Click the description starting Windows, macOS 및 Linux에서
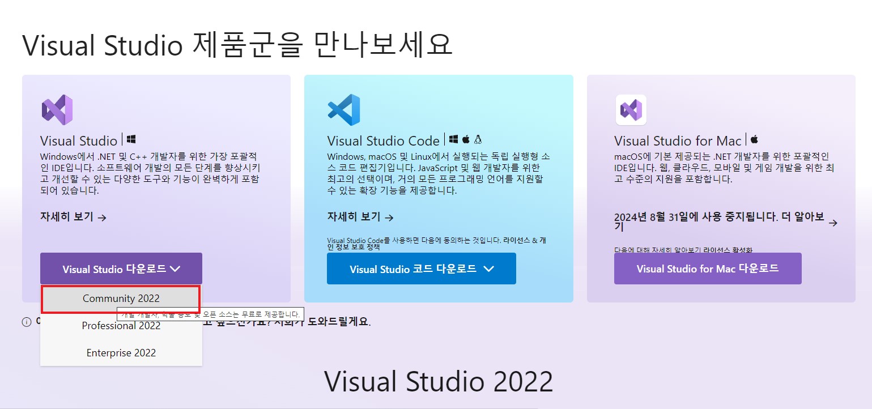 pos(438,173)
